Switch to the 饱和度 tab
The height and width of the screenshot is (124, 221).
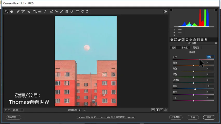(184, 48)
